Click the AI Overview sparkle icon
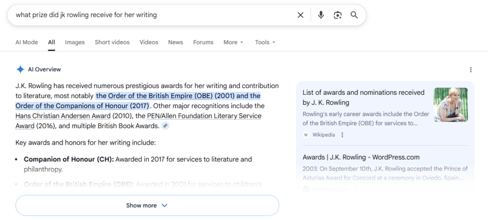The height and width of the screenshot is (220, 488). (x=20, y=70)
